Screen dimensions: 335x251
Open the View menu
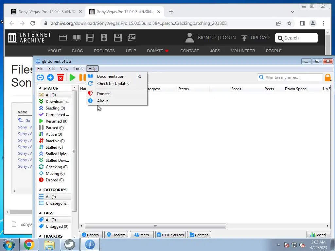click(x=64, y=69)
